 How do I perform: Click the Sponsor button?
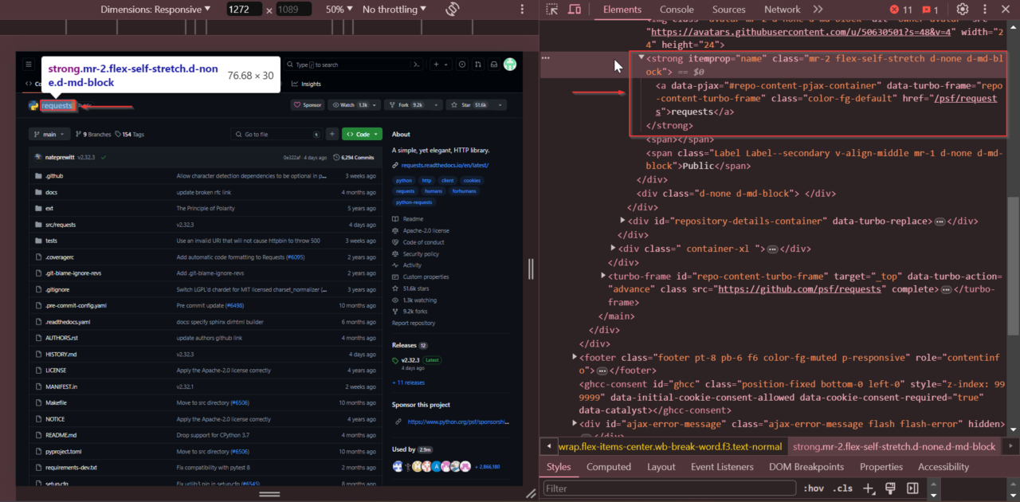pos(308,105)
